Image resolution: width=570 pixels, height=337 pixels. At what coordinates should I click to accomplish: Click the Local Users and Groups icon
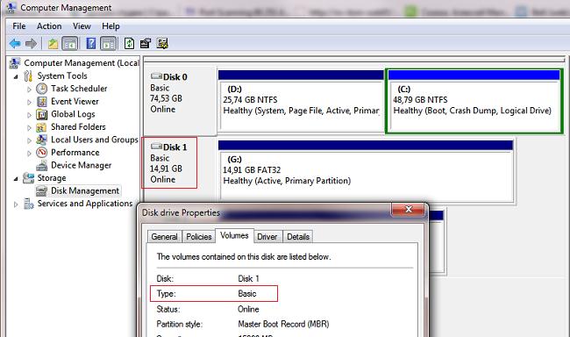42,140
